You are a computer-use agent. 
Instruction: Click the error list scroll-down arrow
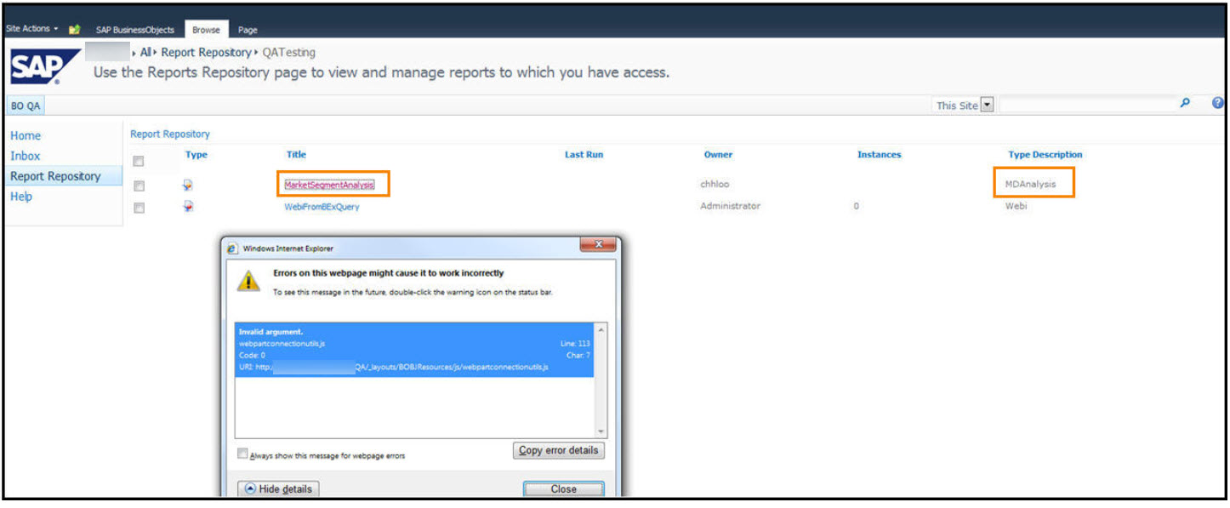601,431
